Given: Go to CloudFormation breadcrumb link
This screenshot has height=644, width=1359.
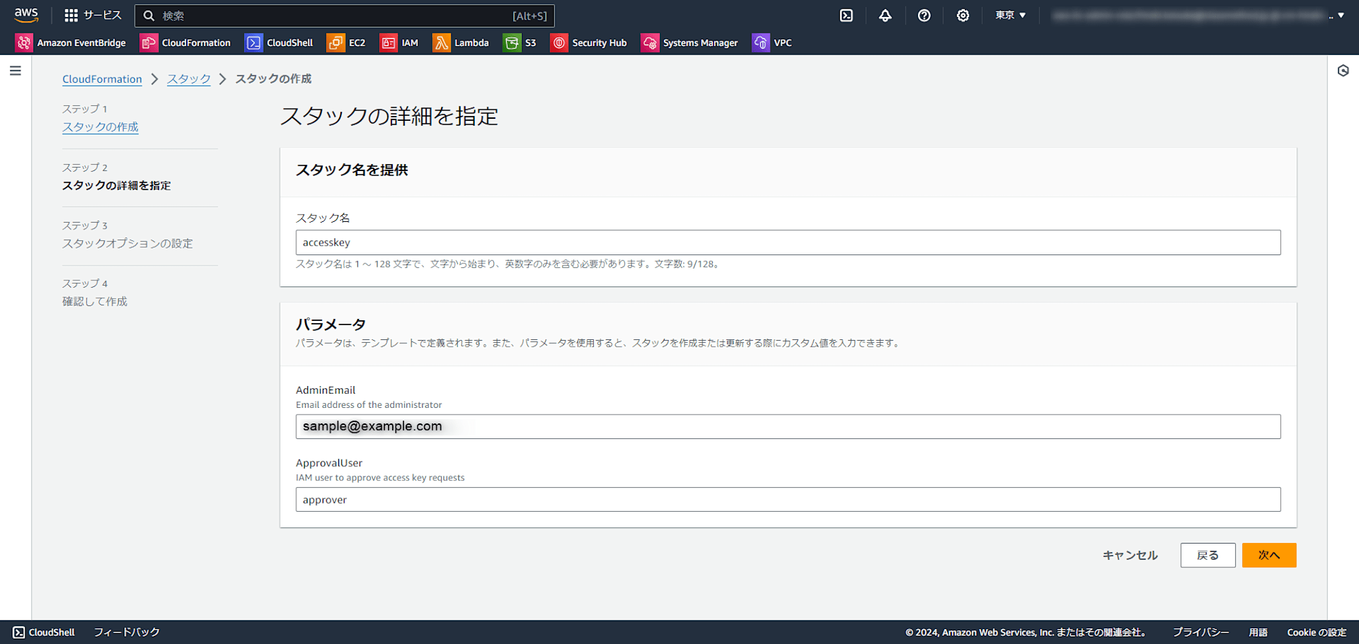Looking at the screenshot, I should pos(102,79).
